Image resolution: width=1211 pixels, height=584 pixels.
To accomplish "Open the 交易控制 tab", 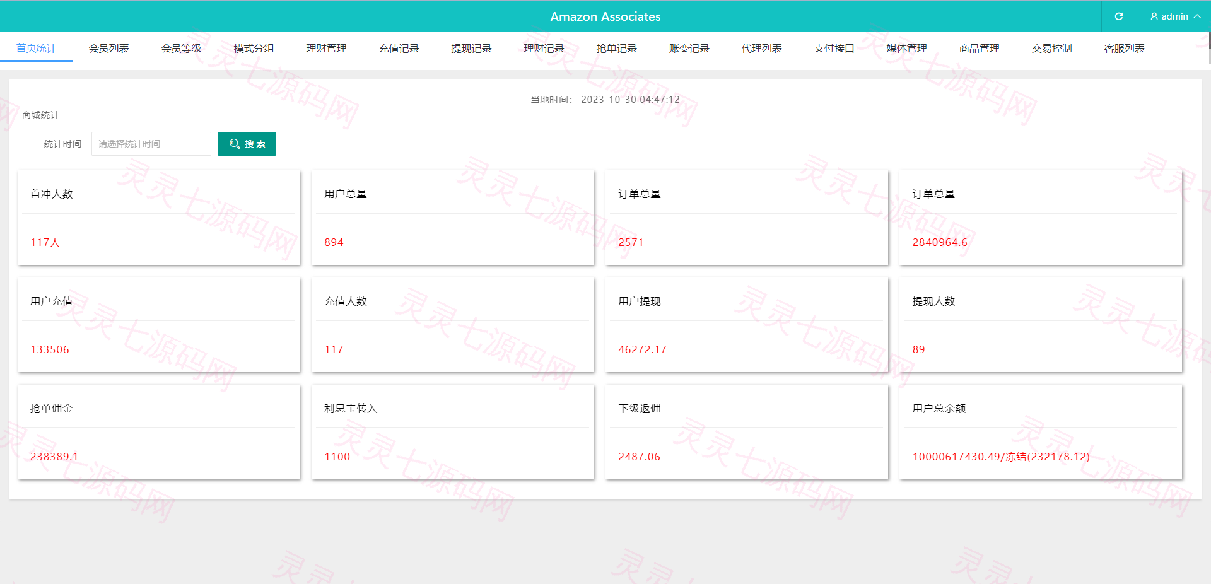I will 1051,48.
